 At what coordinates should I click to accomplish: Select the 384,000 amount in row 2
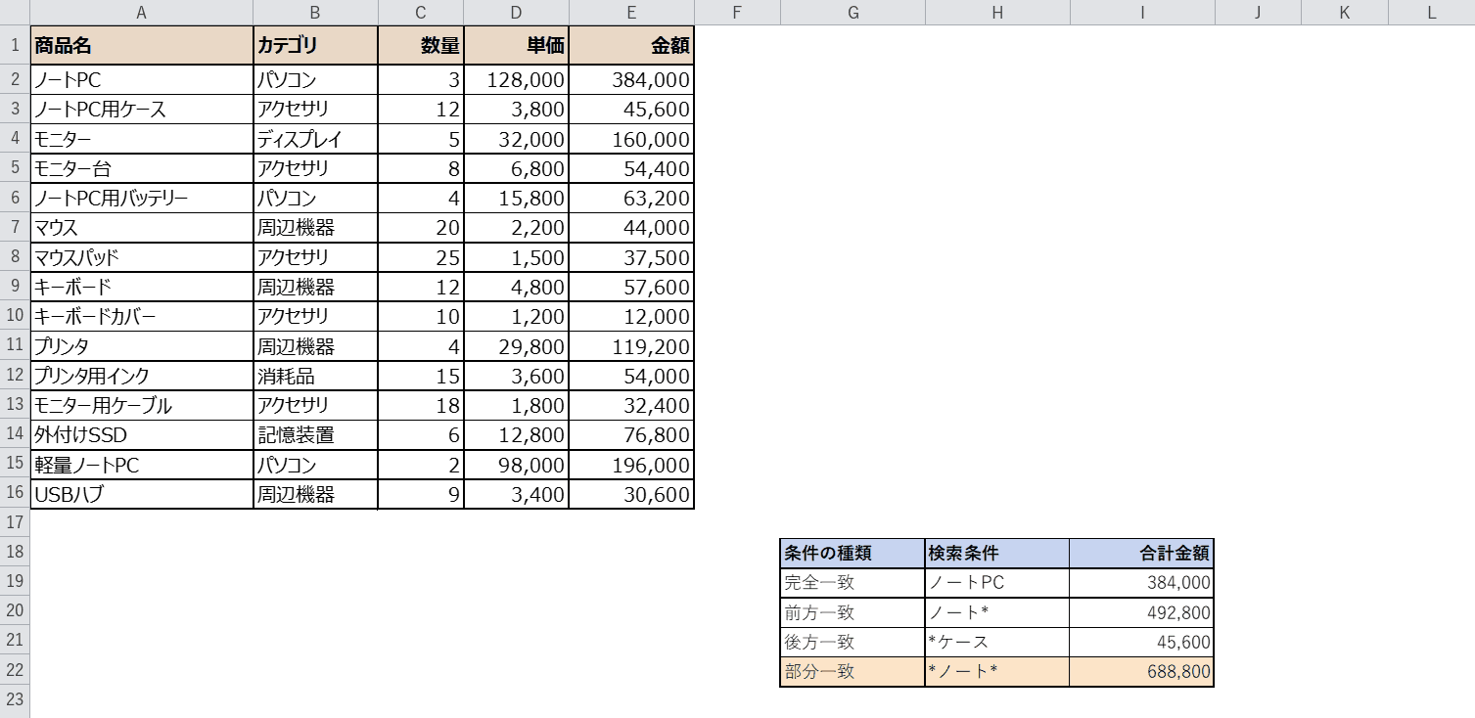click(631, 80)
